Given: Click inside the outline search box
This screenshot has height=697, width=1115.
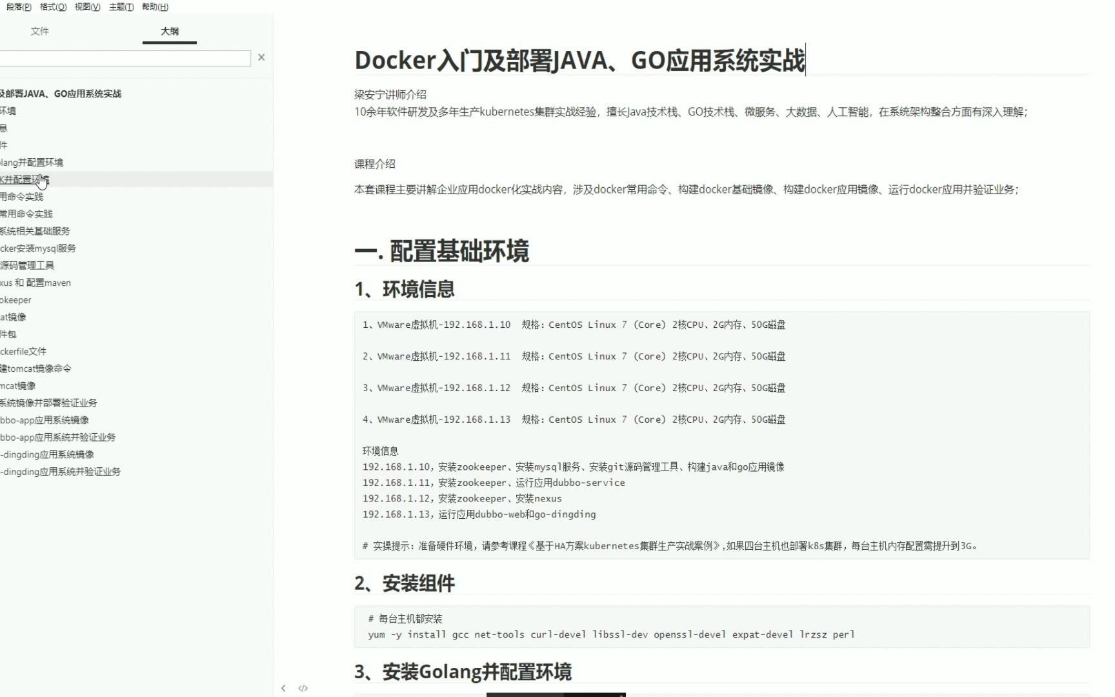Looking at the screenshot, I should click(x=126, y=57).
